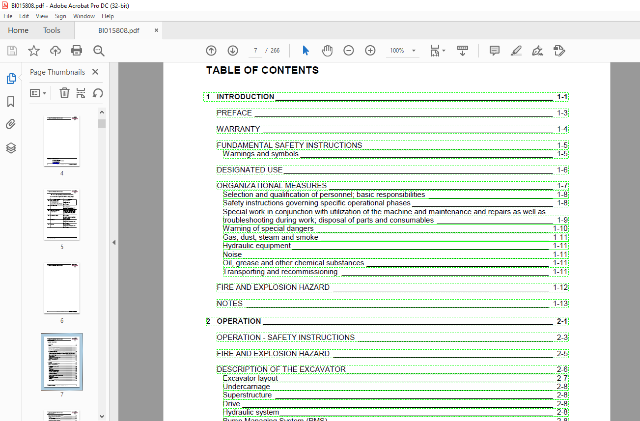This screenshot has width=640, height=421.
Task: Jump to the WARRANTY contents entry
Action: [x=239, y=129]
